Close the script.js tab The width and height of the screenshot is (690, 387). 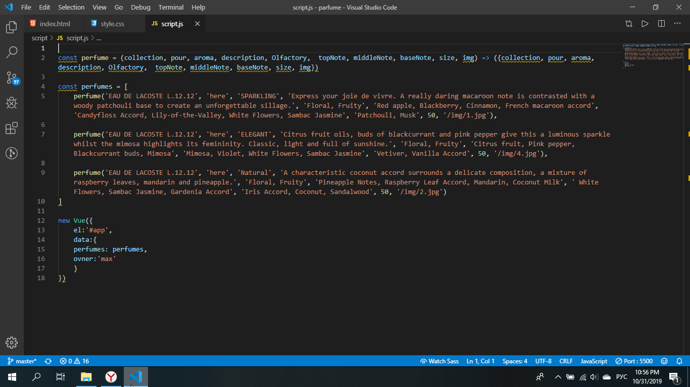(197, 24)
